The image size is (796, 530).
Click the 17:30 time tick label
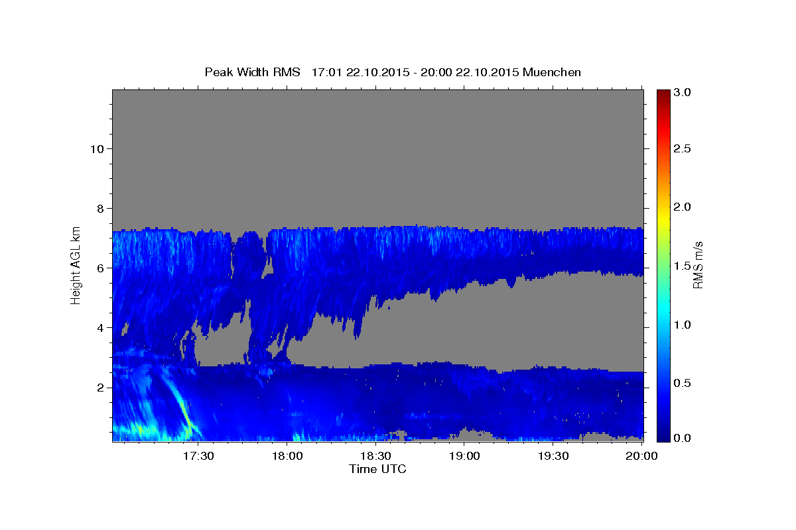coord(199,456)
